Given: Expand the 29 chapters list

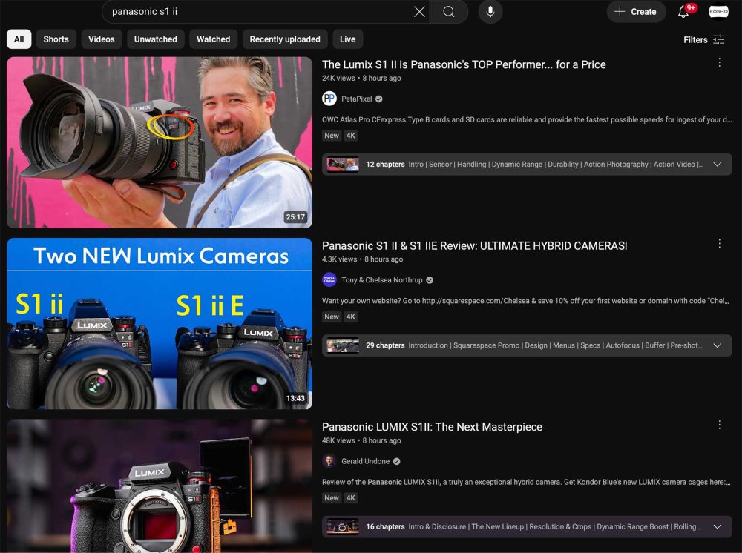Looking at the screenshot, I should point(717,345).
